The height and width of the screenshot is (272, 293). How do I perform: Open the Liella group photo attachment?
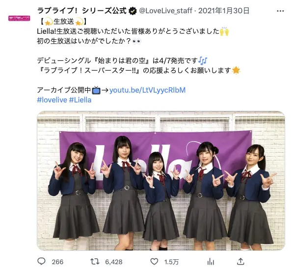click(x=161, y=181)
